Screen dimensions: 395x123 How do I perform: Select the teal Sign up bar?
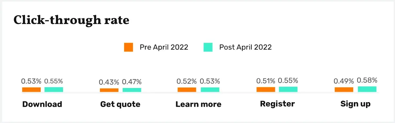point(367,89)
